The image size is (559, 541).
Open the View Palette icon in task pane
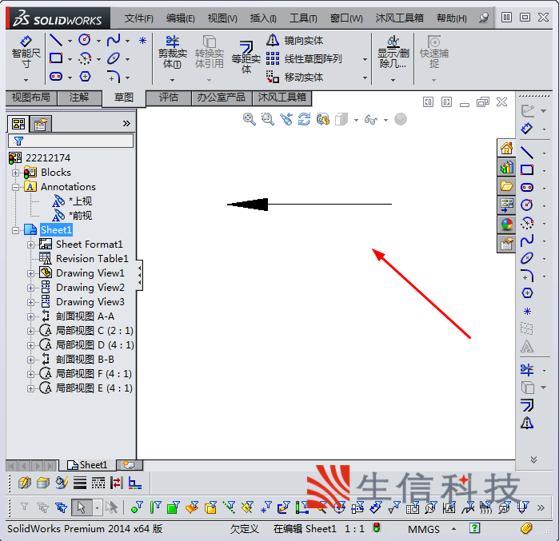point(506,205)
